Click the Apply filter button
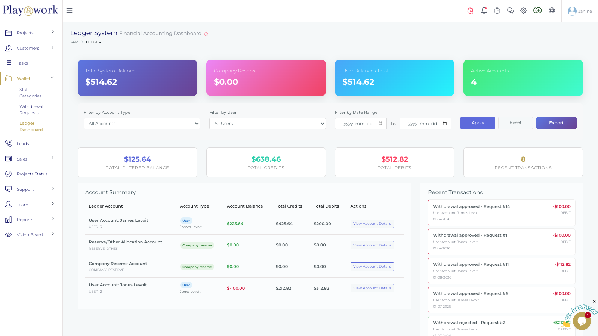Viewport: 598px width, 336px height. pos(478,123)
